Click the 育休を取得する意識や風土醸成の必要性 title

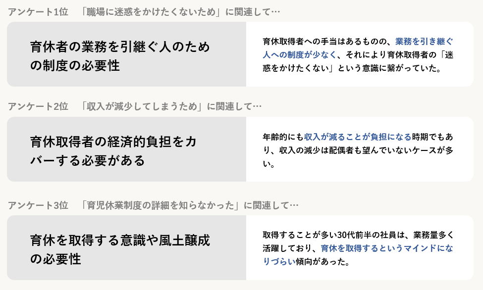pos(120,249)
